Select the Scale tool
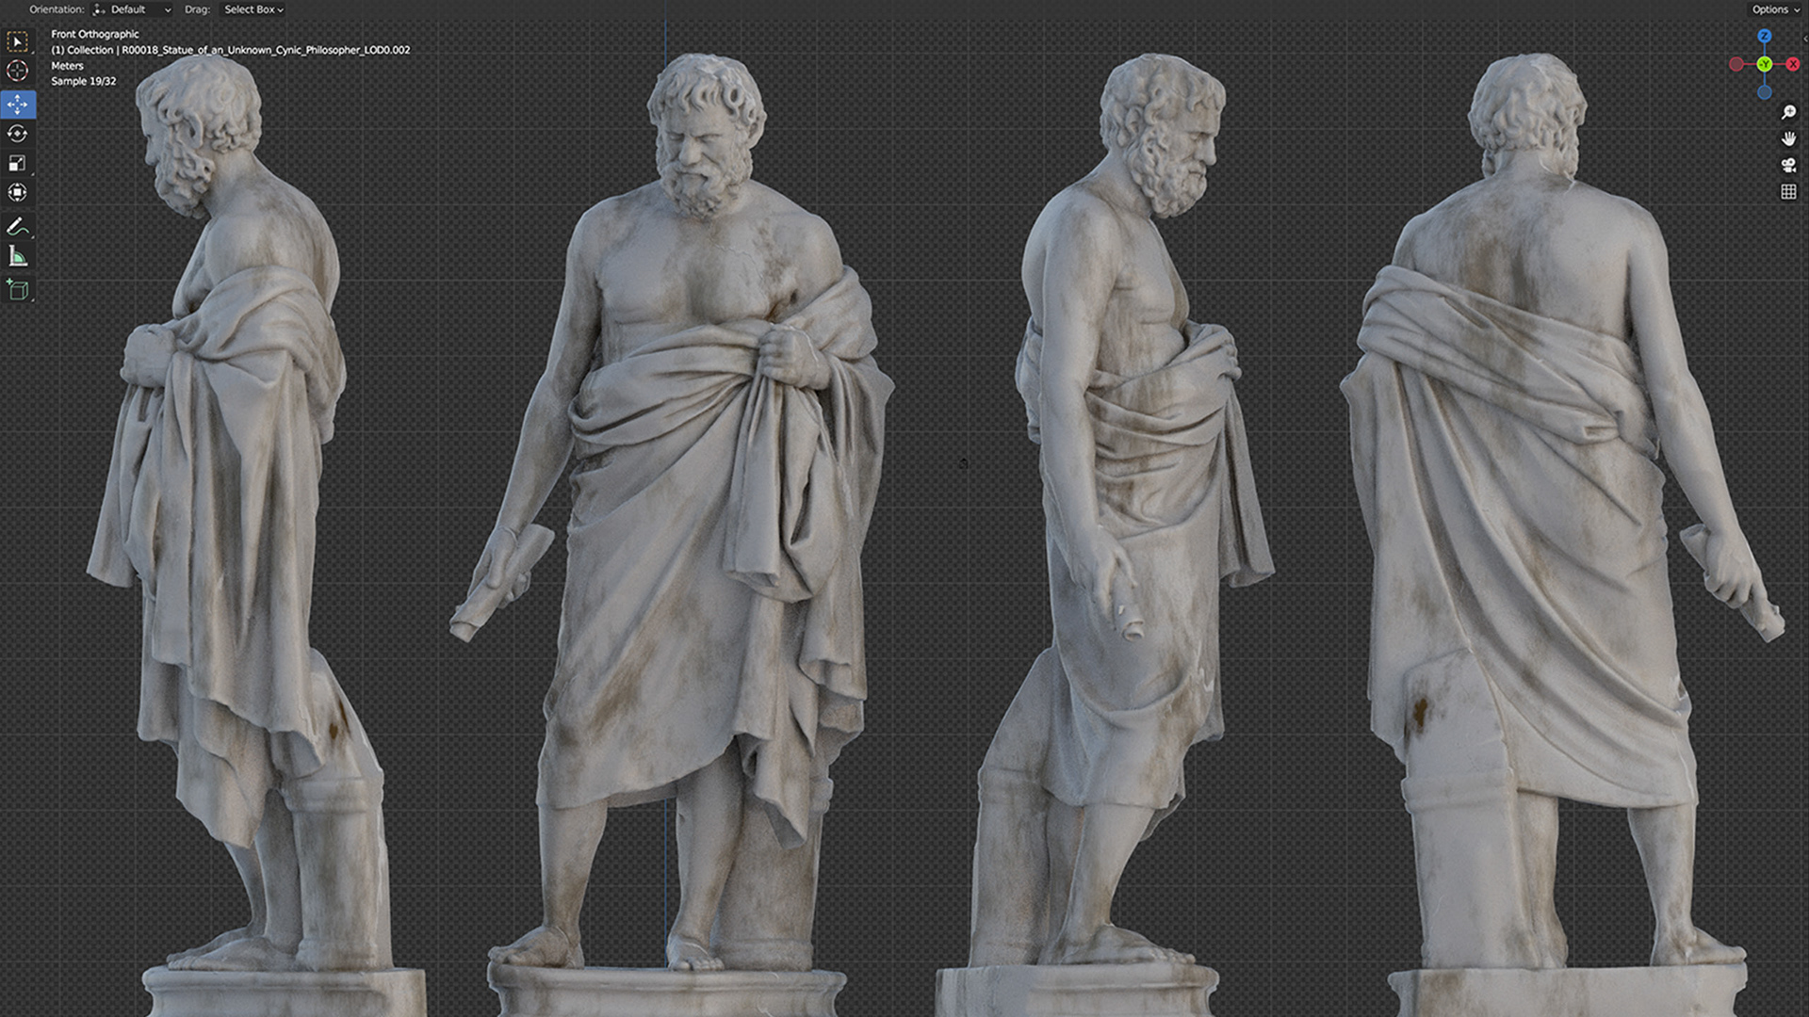Viewport: 1809px width, 1017px height. pyautogui.click(x=18, y=163)
